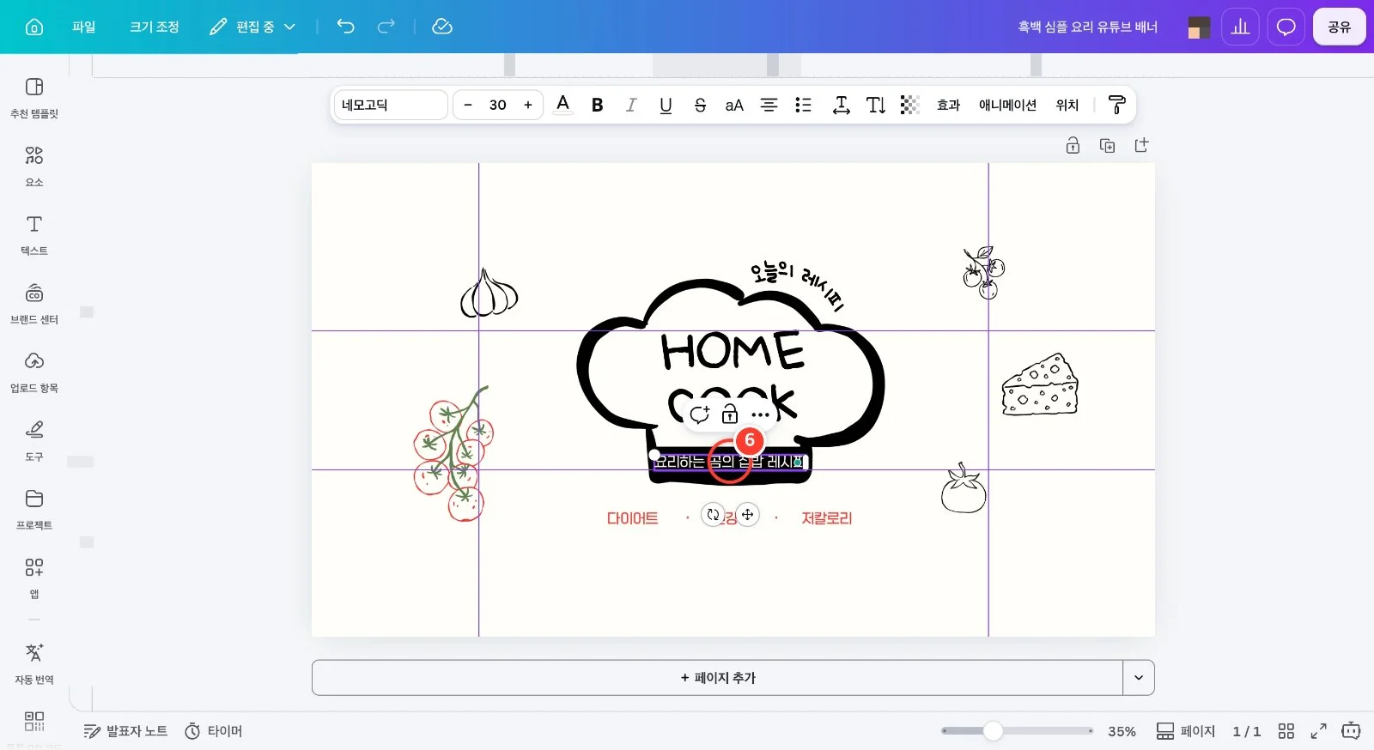Open the 업로드 항목 panel
The width and height of the screenshot is (1374, 750).
34,372
